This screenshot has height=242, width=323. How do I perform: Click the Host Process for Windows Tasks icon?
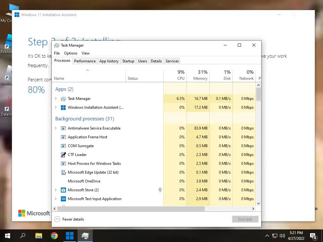pos(63,164)
